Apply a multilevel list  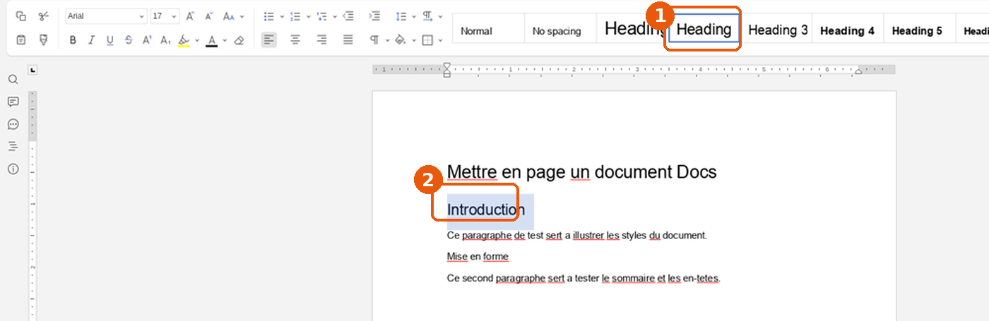pos(321,16)
